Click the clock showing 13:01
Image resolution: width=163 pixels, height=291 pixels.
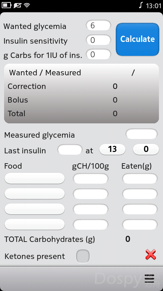tap(153, 6)
